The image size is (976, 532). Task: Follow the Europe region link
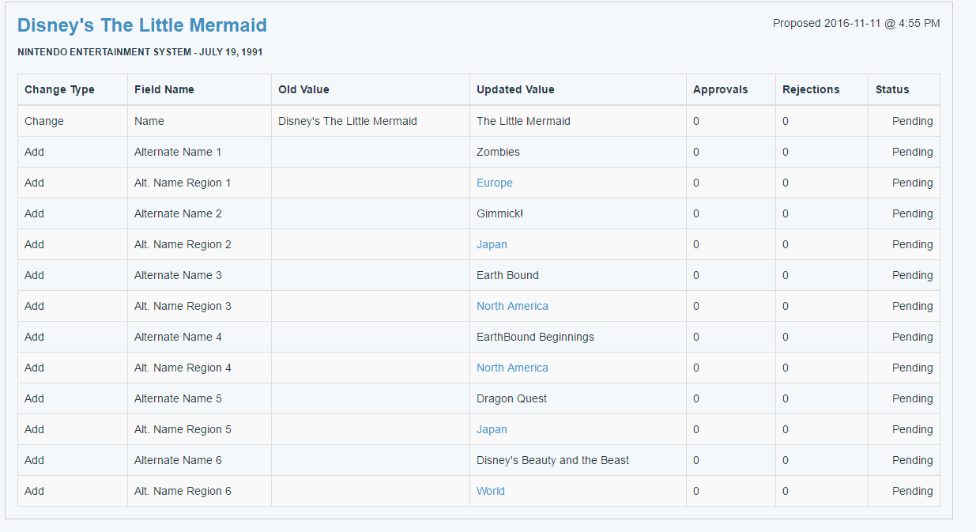495,183
